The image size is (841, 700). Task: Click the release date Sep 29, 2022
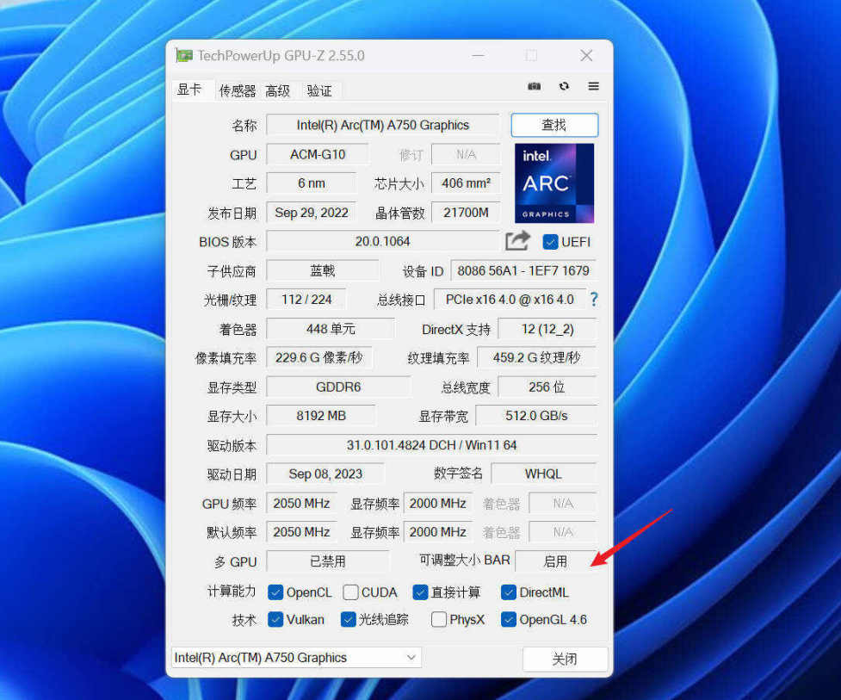[x=311, y=213]
